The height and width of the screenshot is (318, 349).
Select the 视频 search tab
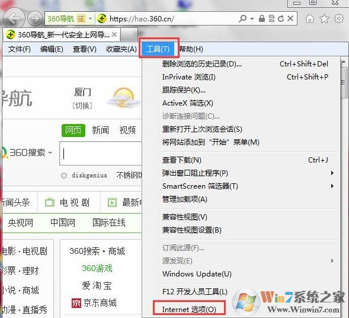pyautogui.click(x=127, y=130)
